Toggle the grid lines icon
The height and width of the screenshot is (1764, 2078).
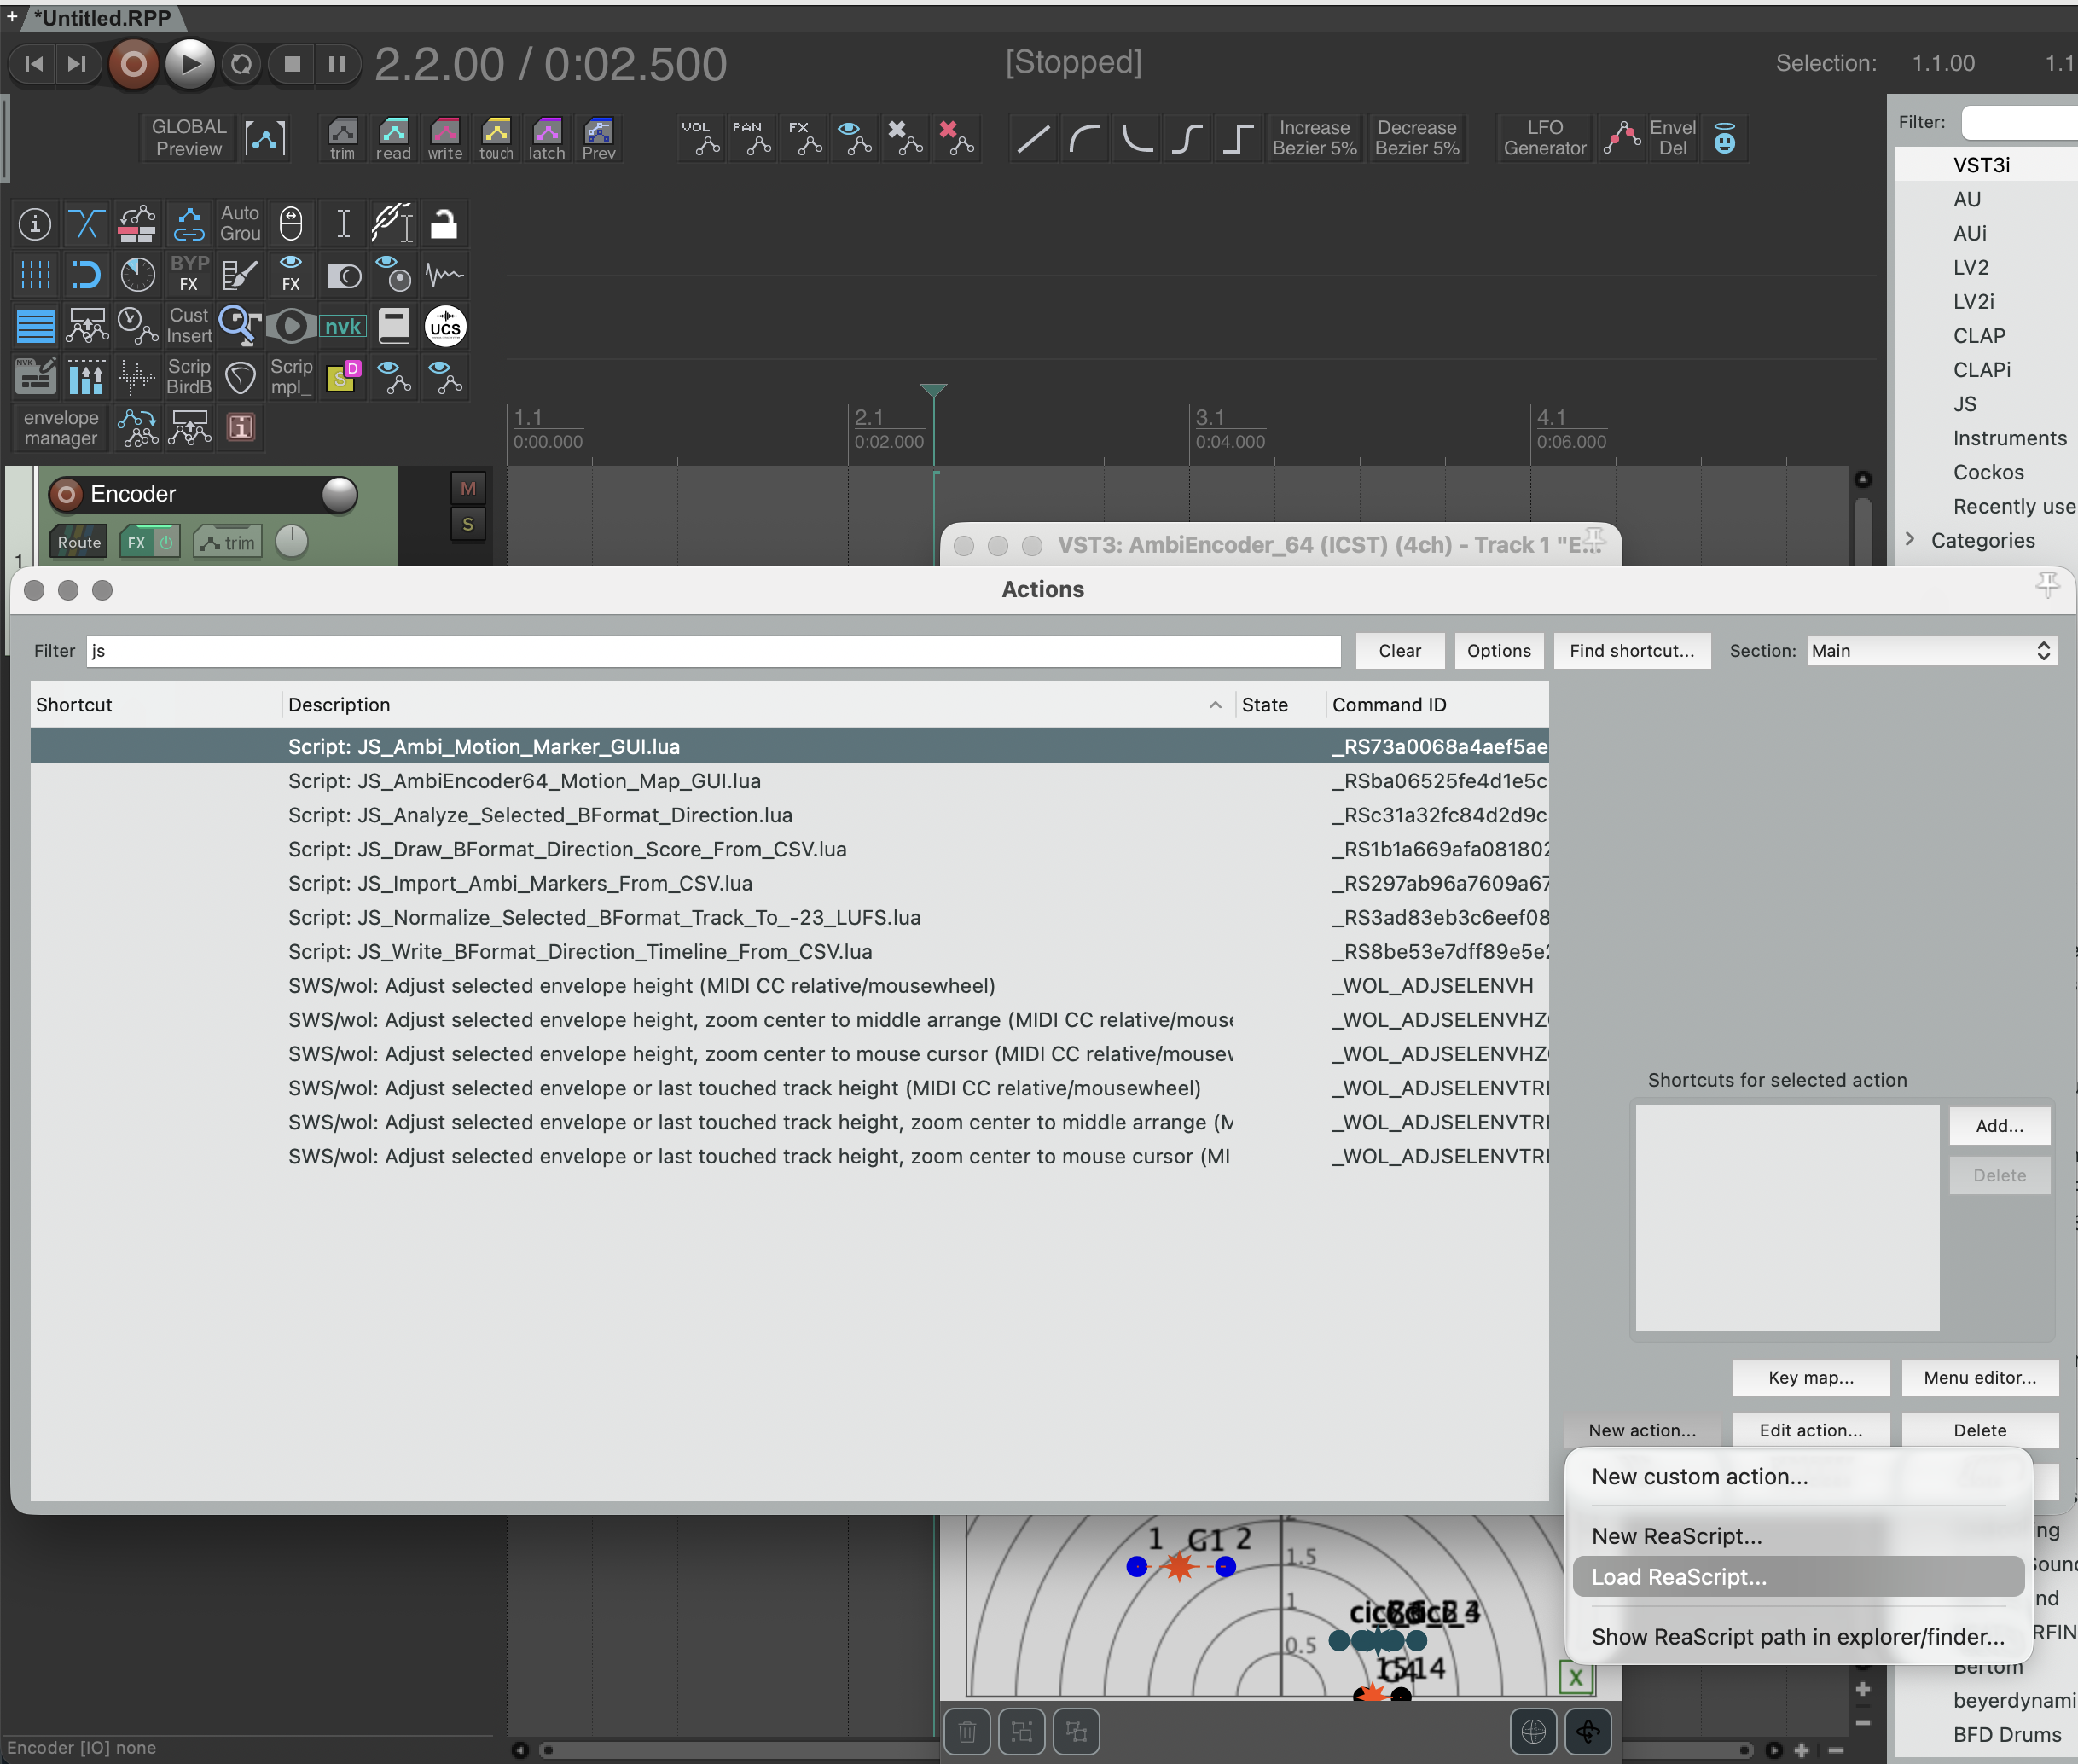[x=35, y=275]
